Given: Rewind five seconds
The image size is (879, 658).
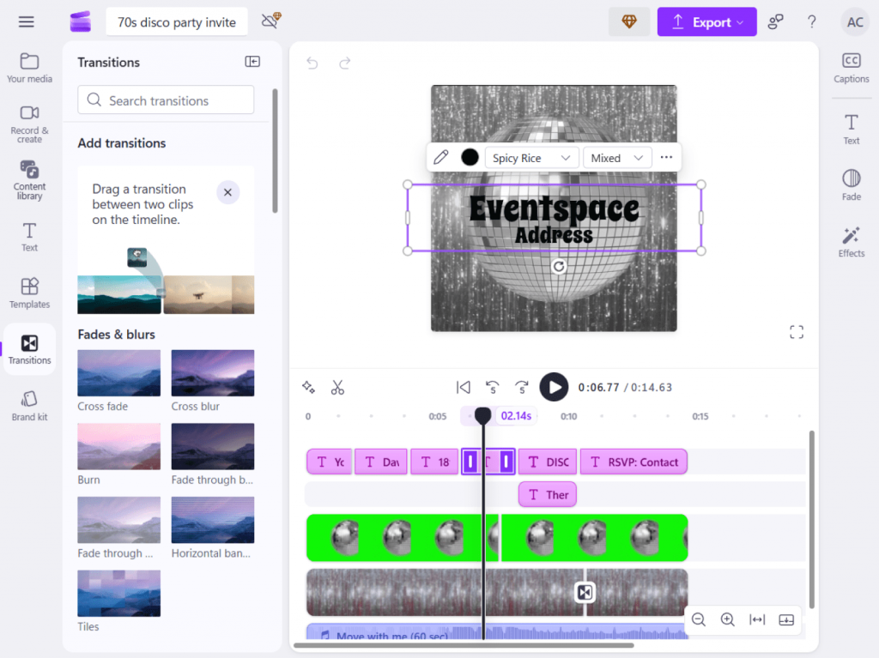Looking at the screenshot, I should point(492,387).
